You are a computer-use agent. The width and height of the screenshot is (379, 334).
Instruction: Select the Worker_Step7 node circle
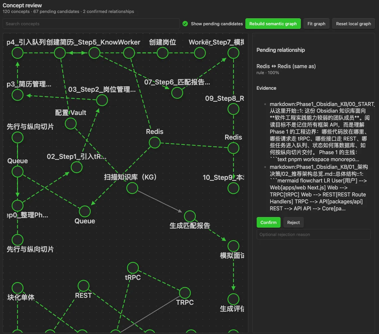(x=233, y=53)
